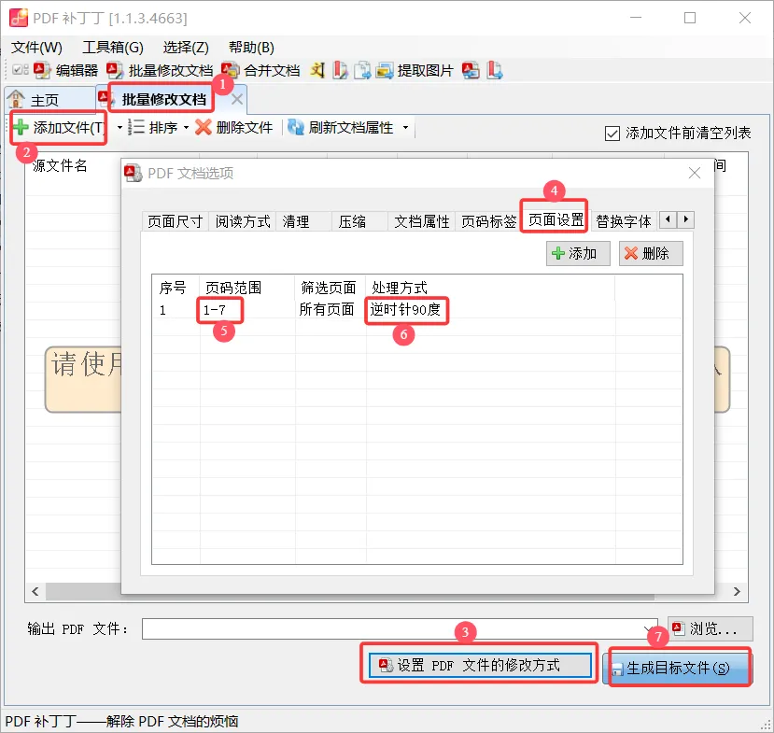This screenshot has width=774, height=733.
Task: Toggle 添加文件前清空列表 checkbox
Action: tap(612, 134)
